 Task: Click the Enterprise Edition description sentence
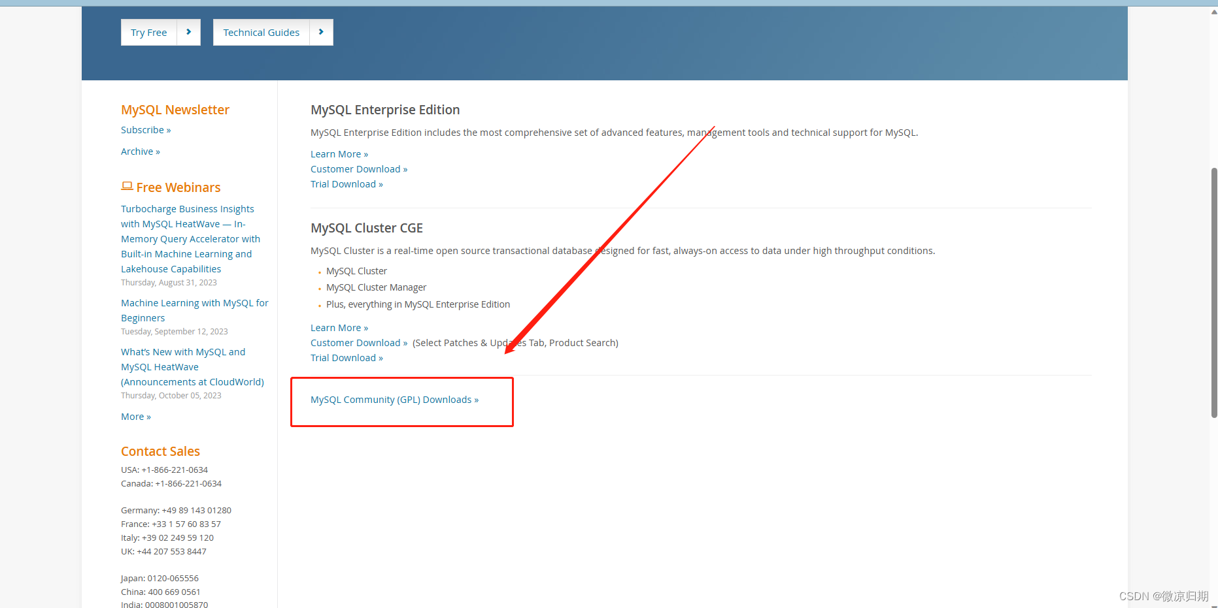[615, 133]
